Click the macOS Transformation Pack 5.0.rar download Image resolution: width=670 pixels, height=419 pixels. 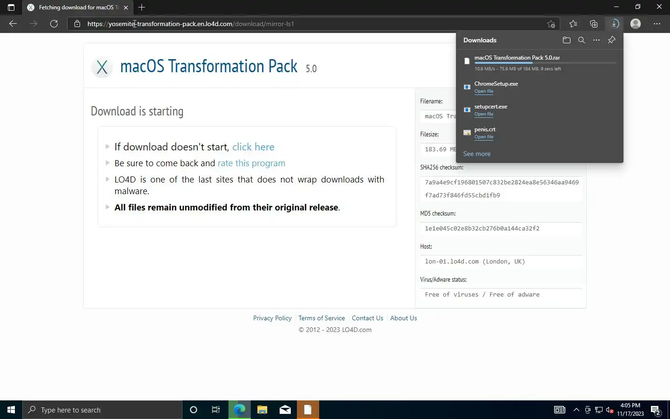click(x=517, y=58)
